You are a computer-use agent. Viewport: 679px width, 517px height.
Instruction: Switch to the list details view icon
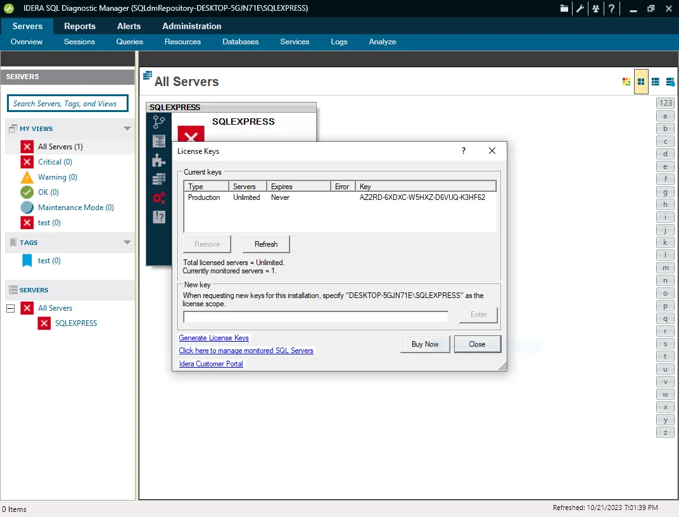pos(655,82)
